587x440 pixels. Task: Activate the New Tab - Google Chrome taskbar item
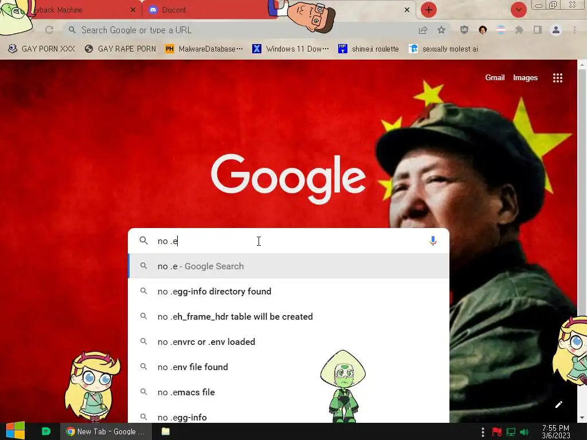pyautogui.click(x=106, y=431)
